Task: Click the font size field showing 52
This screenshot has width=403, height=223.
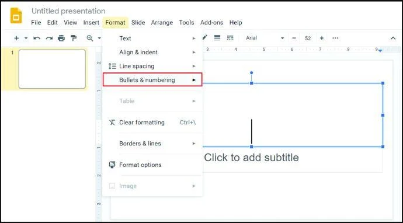Action: click(x=308, y=39)
